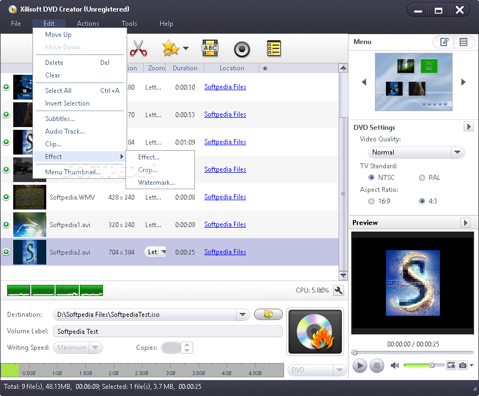This screenshot has height=396, width=479.
Task: Click the Duration column header
Action: click(x=185, y=68)
